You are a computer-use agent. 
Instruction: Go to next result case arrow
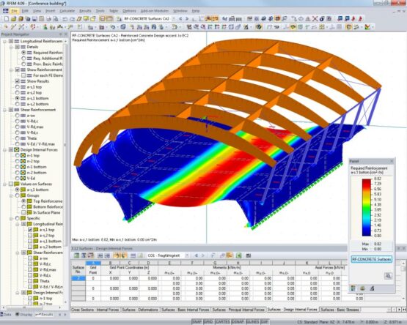tap(186, 18)
